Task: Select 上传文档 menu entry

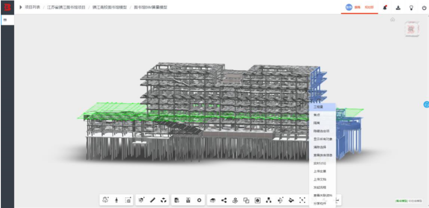Action: (x=322, y=179)
